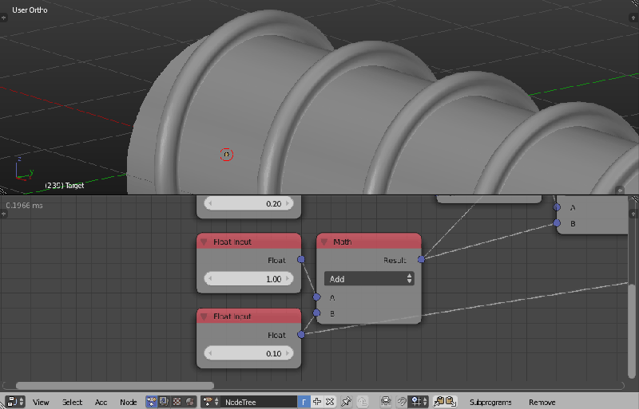Image resolution: width=639 pixels, height=409 pixels.
Task: Click the User Ortho label in viewport
Action: click(x=30, y=10)
